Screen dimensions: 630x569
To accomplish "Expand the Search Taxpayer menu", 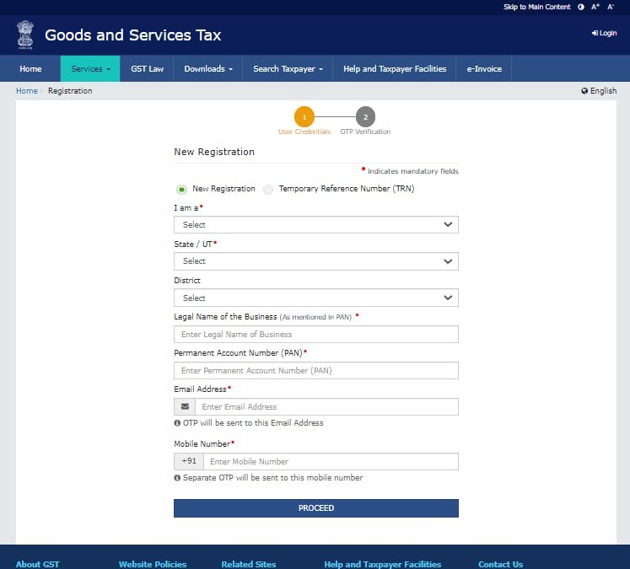I will click(x=288, y=68).
